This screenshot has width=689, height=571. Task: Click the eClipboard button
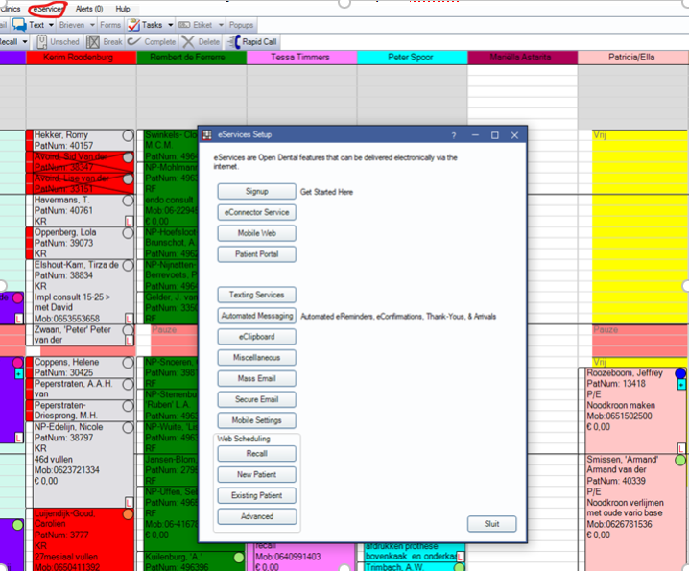tap(256, 337)
